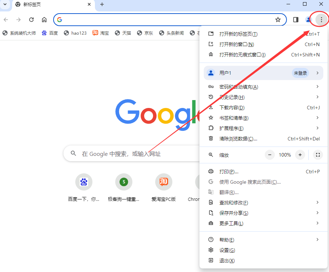Click the password key icon

[211, 86]
